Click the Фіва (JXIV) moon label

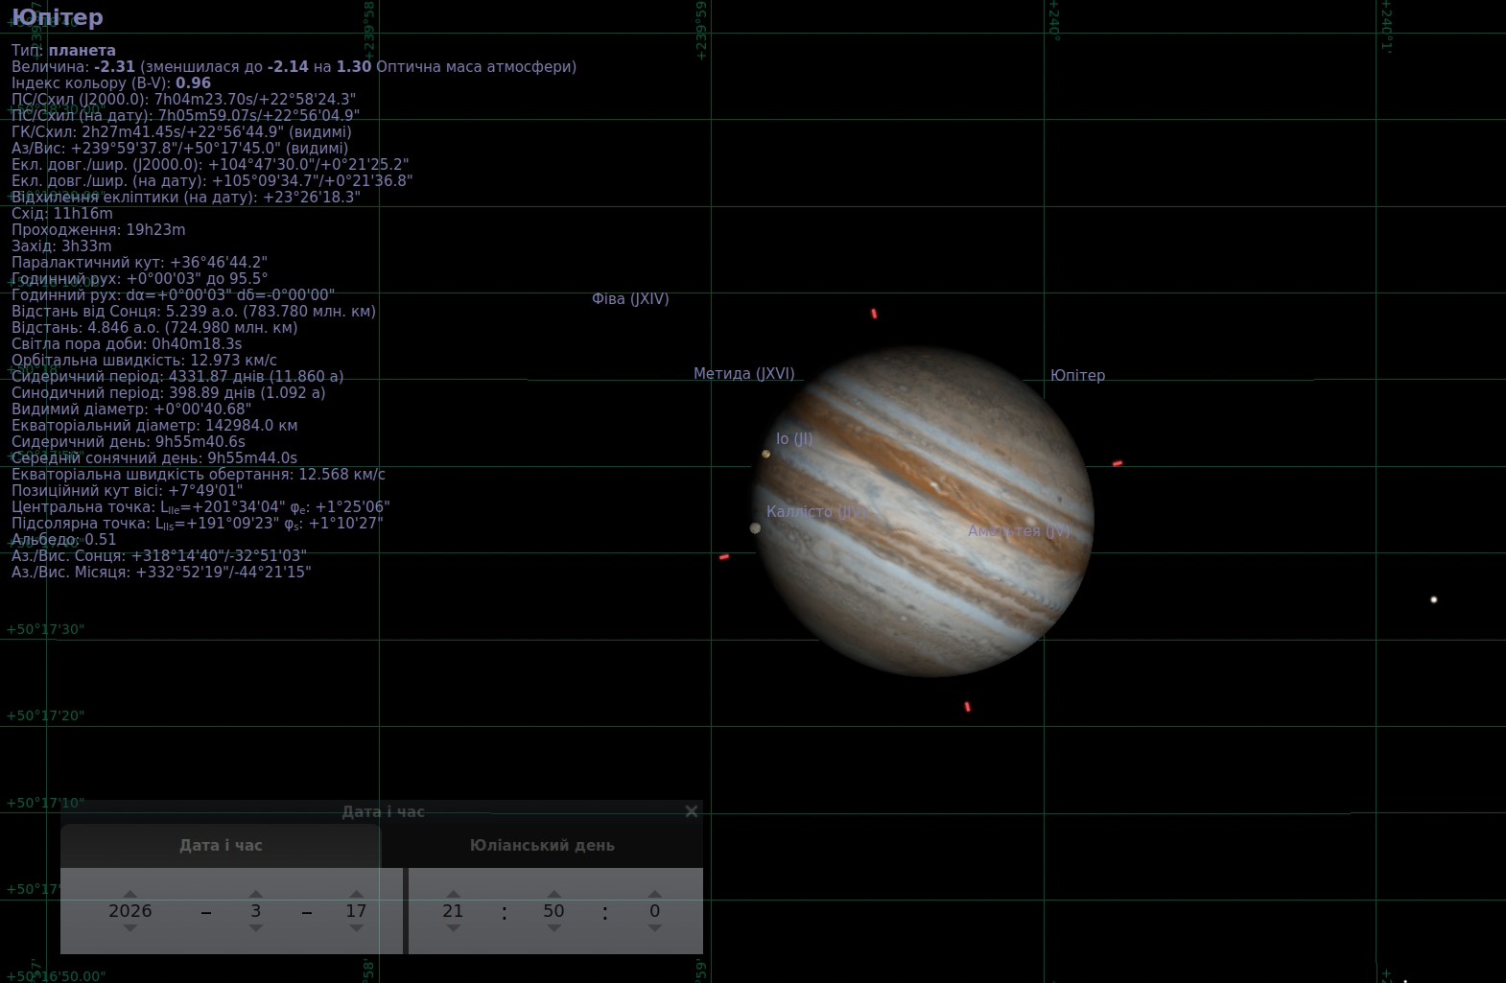point(630,299)
